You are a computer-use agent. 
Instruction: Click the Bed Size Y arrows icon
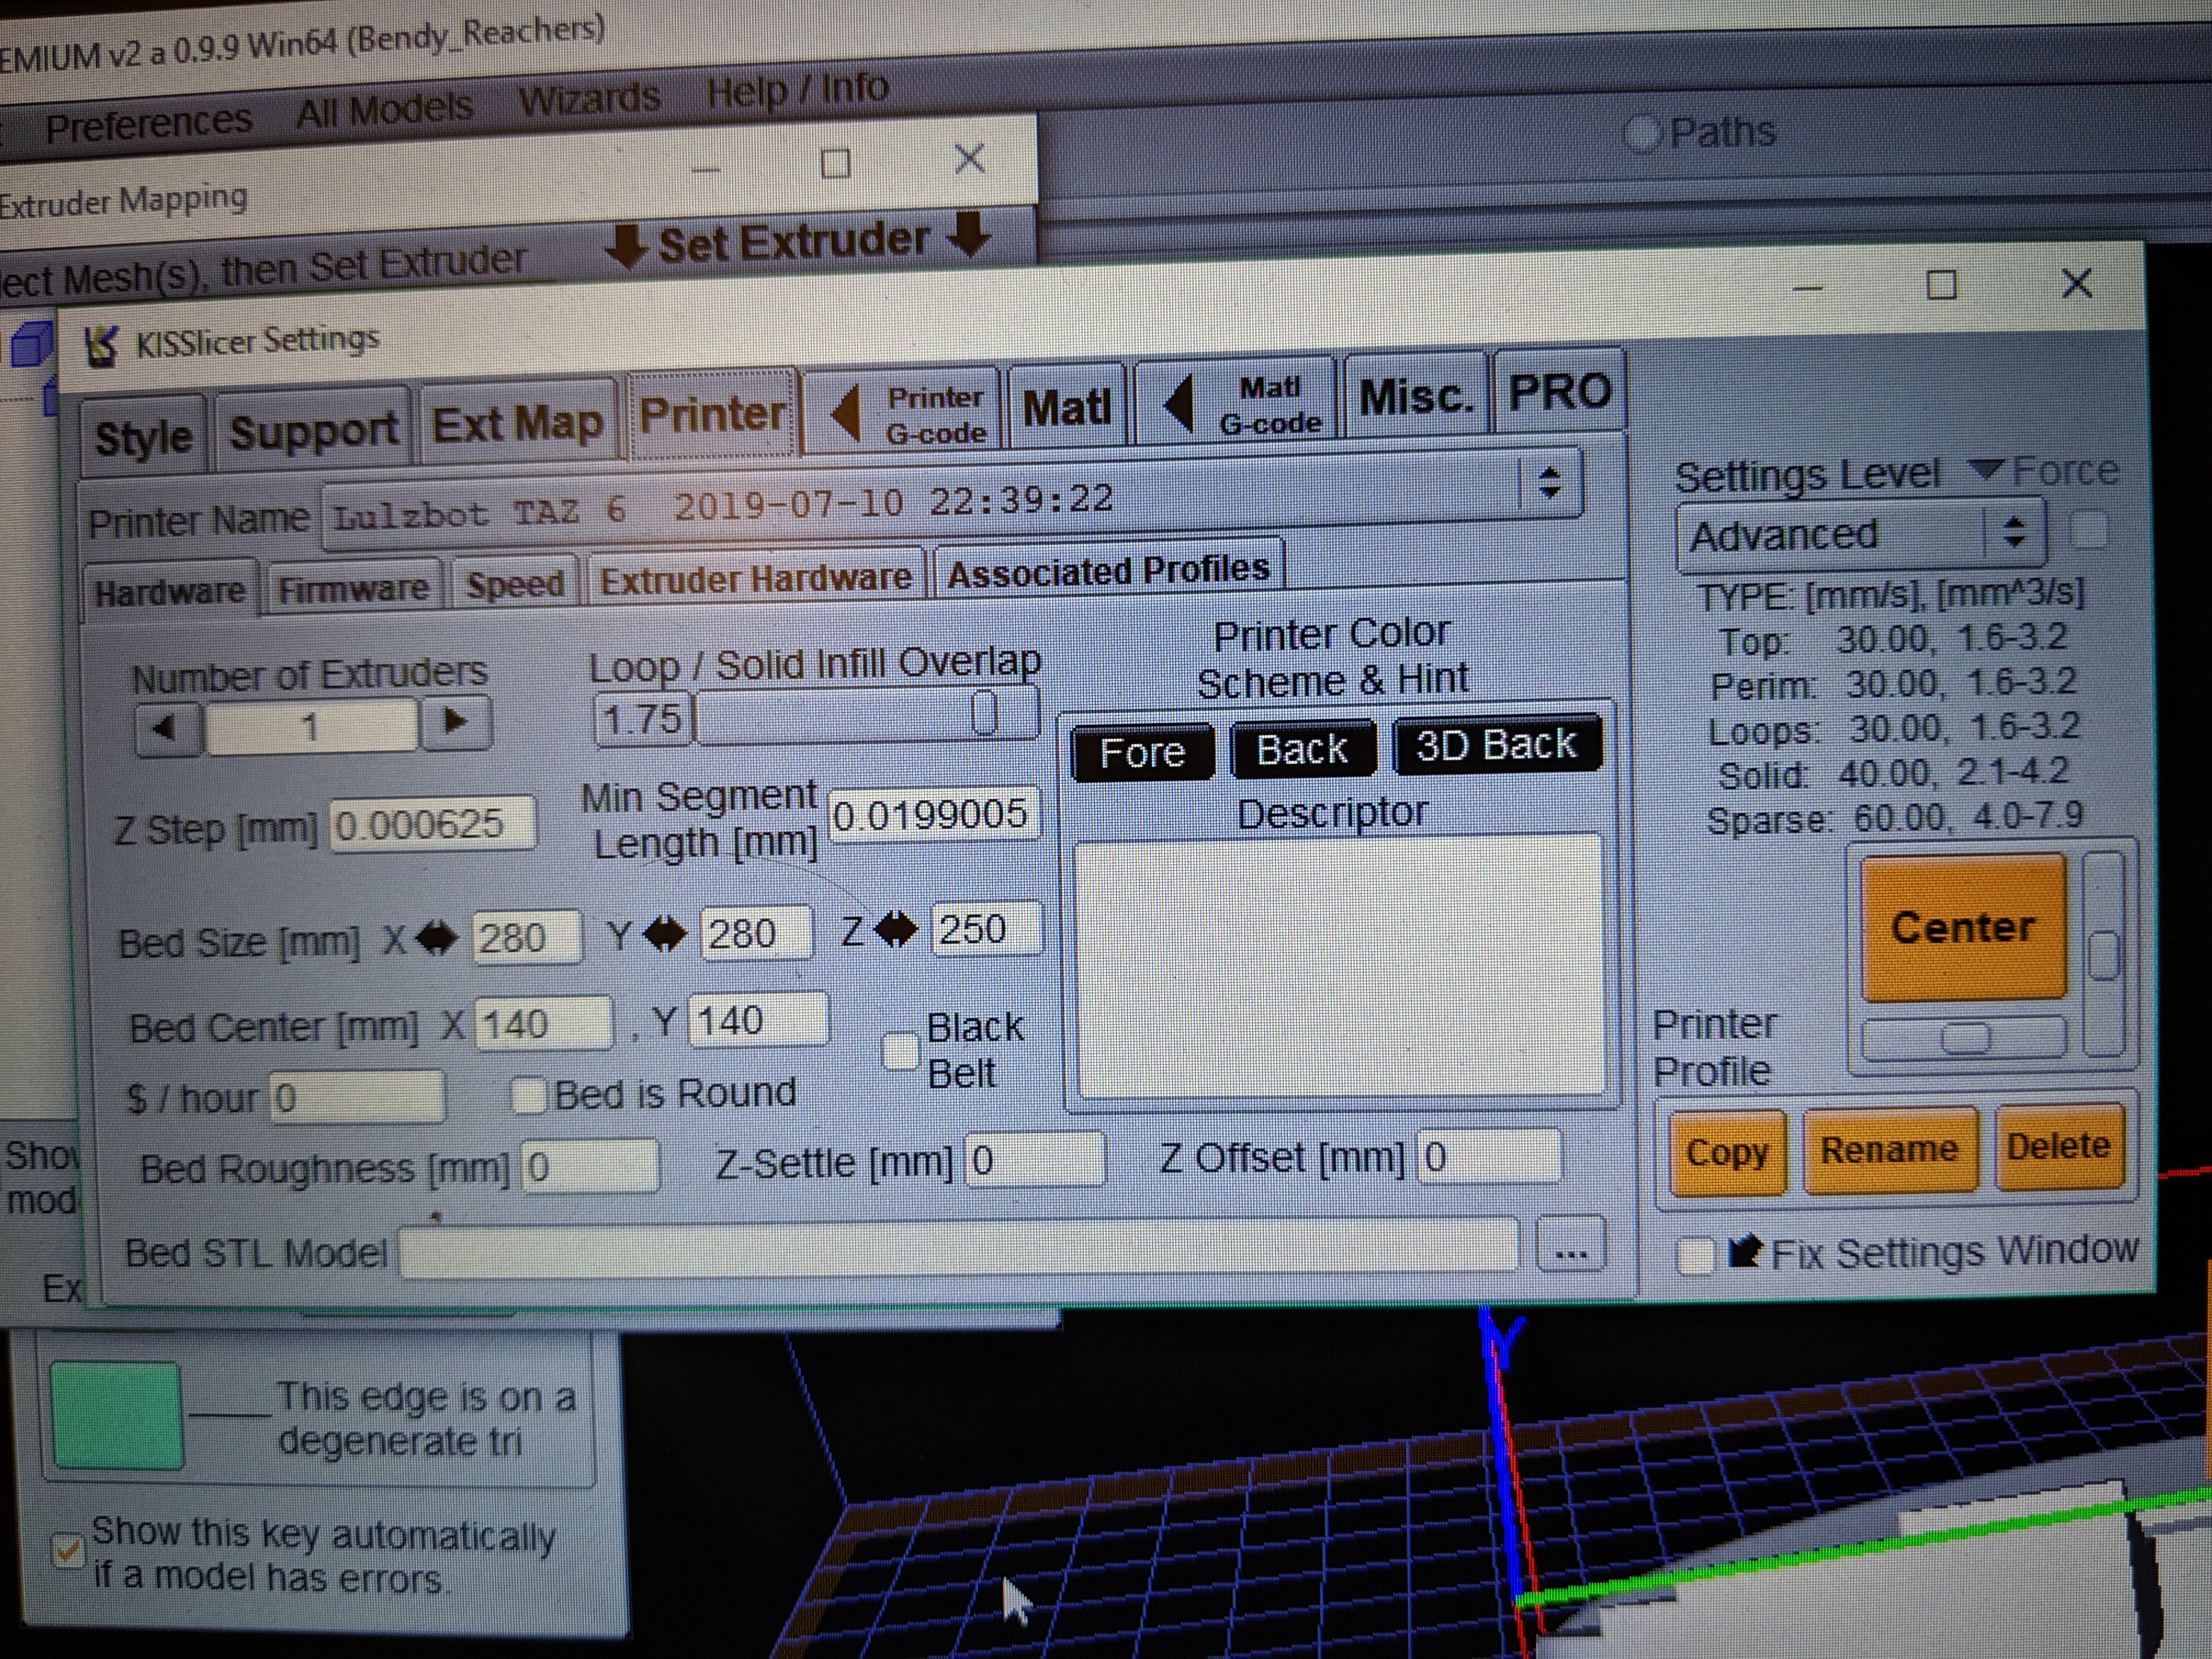(665, 935)
